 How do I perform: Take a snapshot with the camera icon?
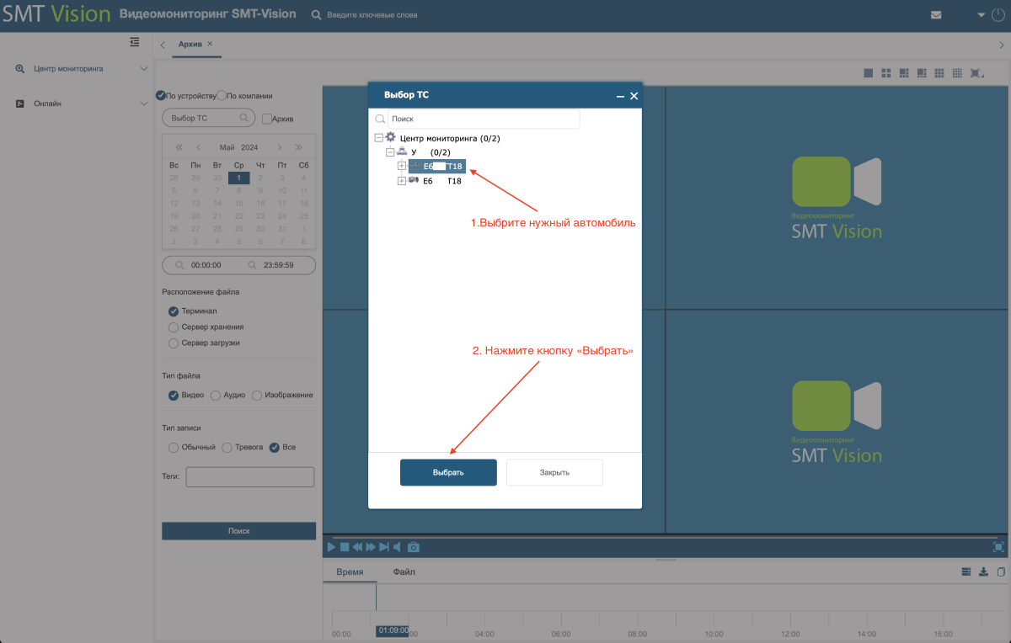[x=414, y=547]
